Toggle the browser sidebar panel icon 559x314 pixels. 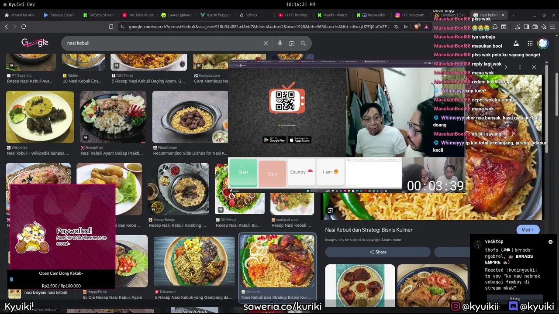point(526,27)
